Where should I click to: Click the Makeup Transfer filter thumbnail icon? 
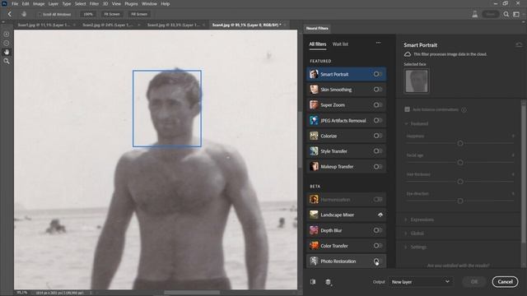click(x=314, y=167)
